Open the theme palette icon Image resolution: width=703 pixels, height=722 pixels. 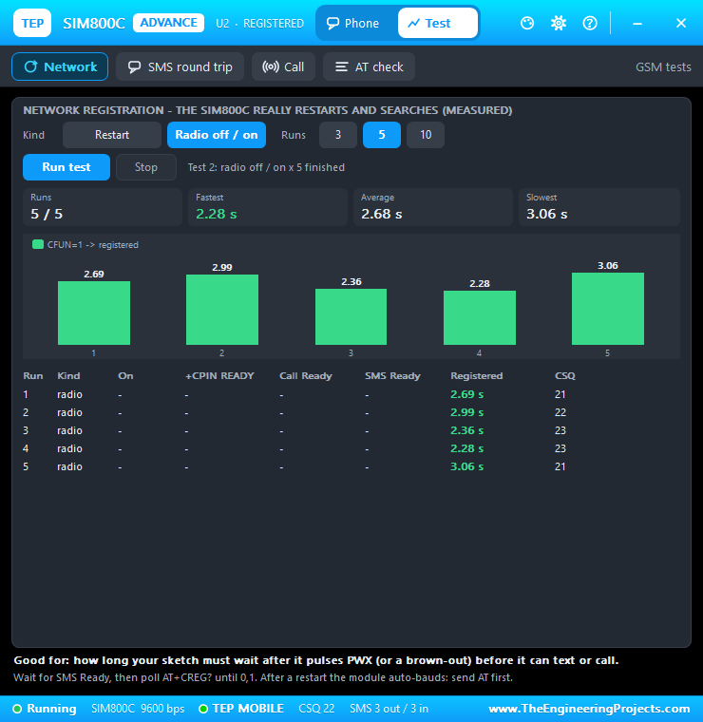click(527, 23)
